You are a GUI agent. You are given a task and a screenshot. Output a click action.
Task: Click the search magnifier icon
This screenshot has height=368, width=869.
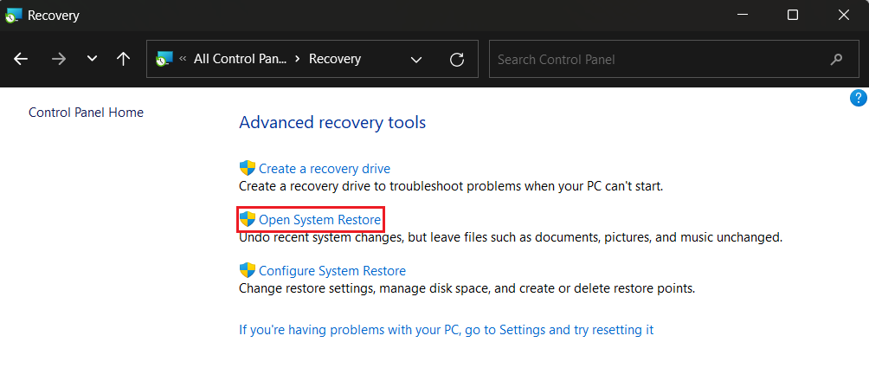(836, 60)
